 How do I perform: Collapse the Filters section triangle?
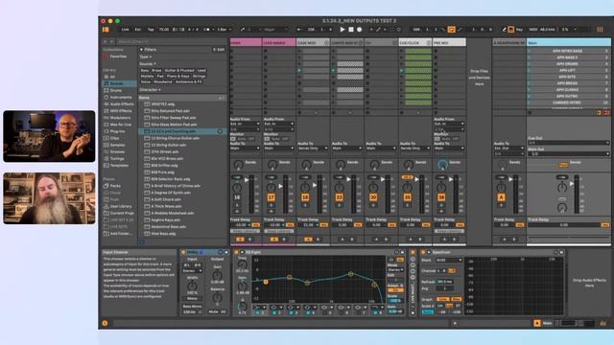[x=141, y=50]
